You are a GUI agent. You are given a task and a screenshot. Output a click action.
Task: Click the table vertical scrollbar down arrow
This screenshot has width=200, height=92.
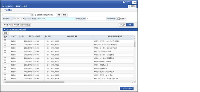coord(134,80)
